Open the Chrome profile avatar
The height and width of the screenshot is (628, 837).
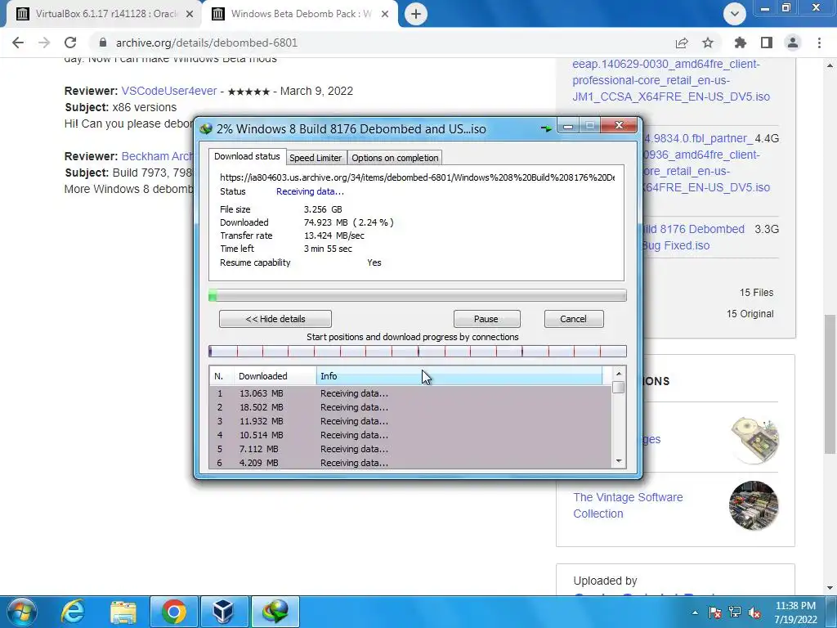(x=793, y=43)
